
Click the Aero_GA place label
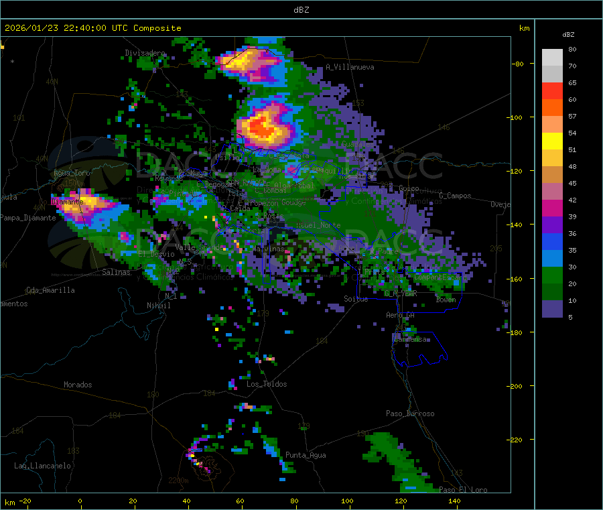(x=401, y=315)
